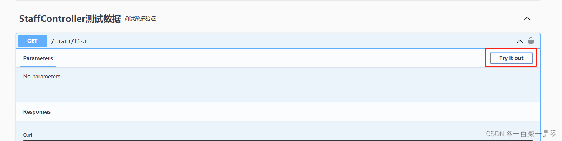Click the Curl label
Viewport: 562px width, 141px height.
tap(28, 135)
